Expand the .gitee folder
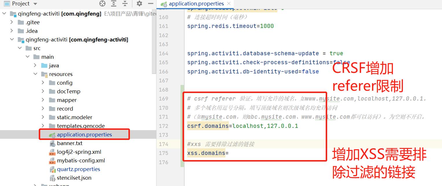Image resolution: width=442 pixels, height=186 pixels. (12, 22)
